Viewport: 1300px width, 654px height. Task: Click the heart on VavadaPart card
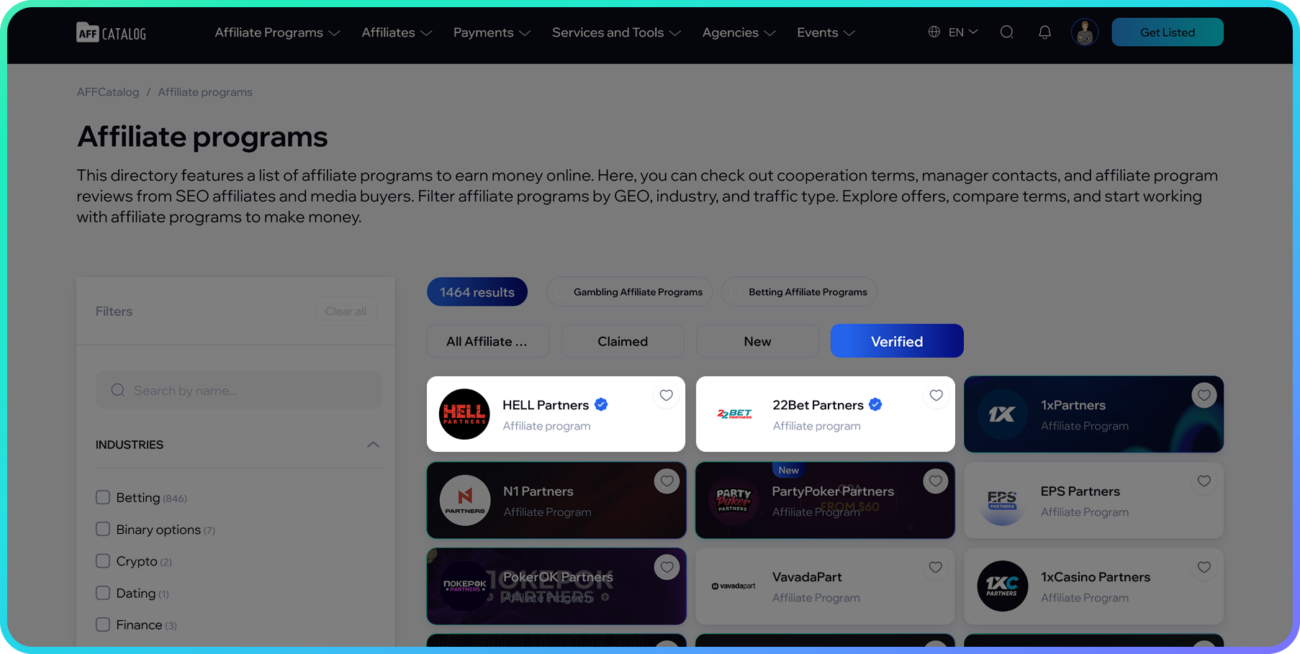pos(935,567)
